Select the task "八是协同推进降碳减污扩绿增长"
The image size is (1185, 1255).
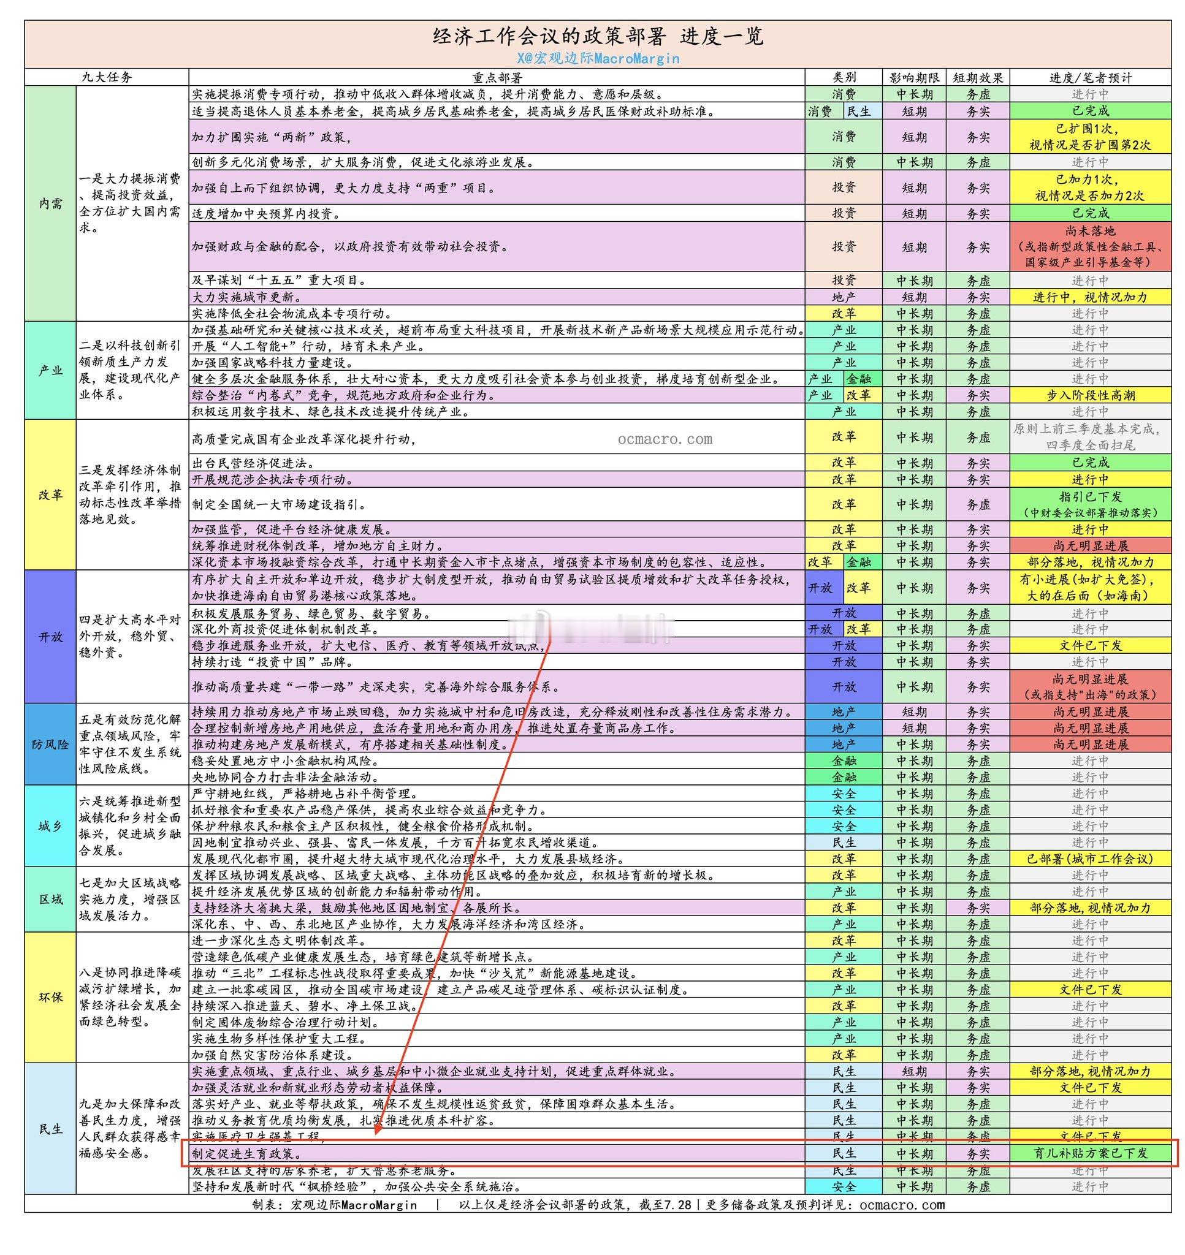pos(131,997)
